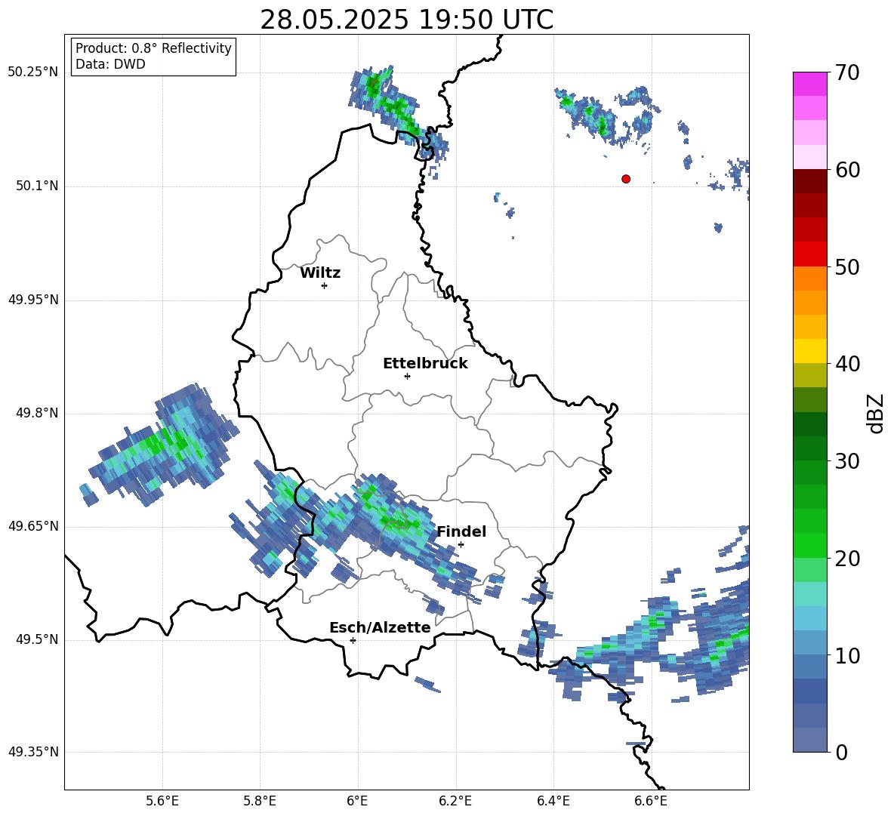Click the 5.6°E longitude label

[162, 801]
